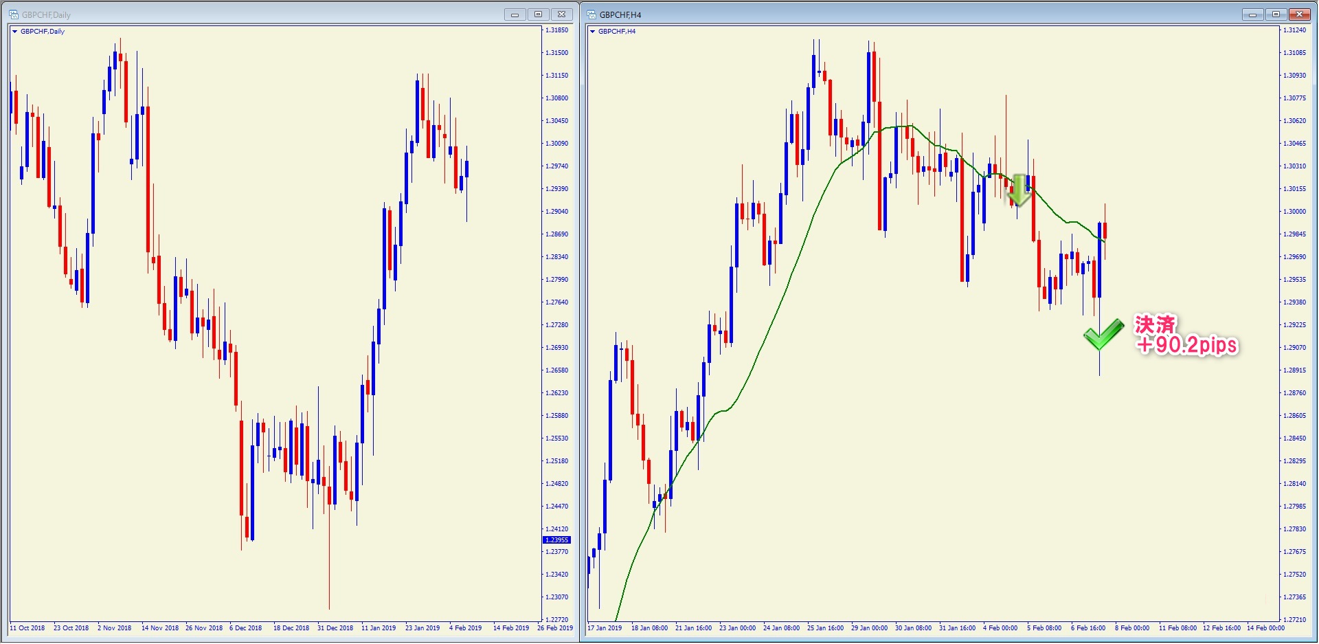Click the 6 Feb 16:00 time on the H4 chart
The height and width of the screenshot is (644, 1319).
(1088, 628)
